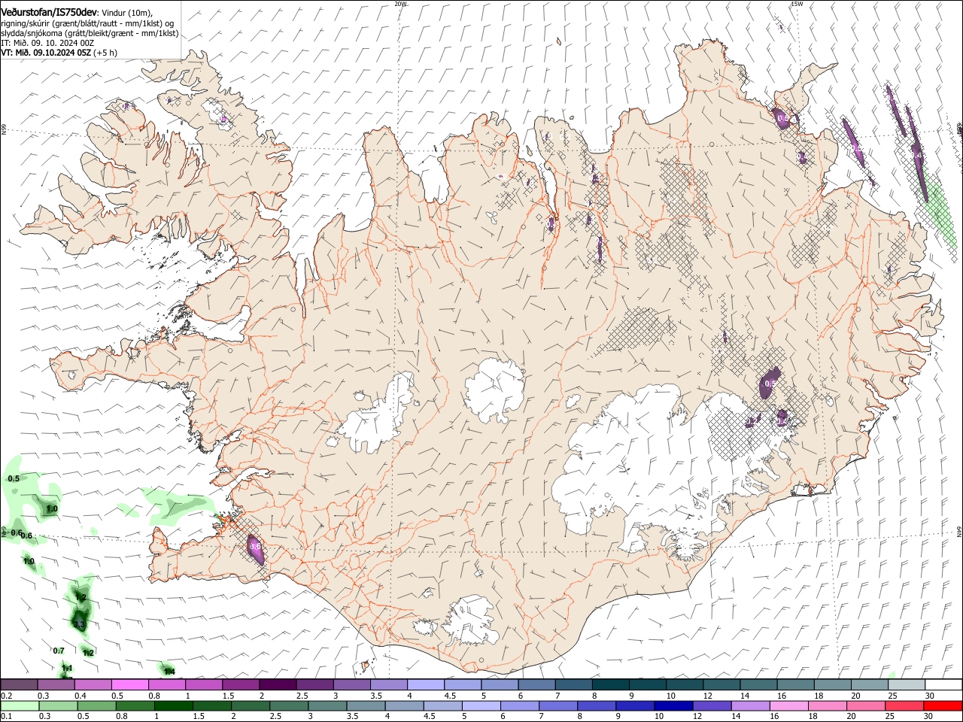Click the 'IT: Mið. 09. 10. 2024 00Z' line
963x722 pixels.
click(x=47, y=43)
